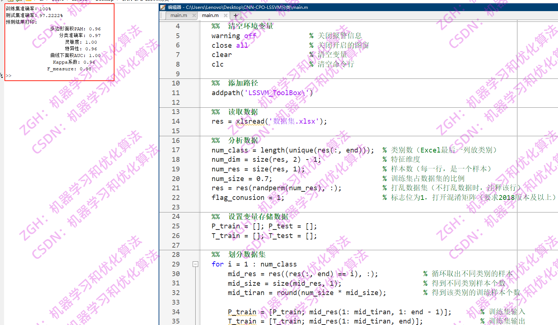Click the yellow folder icon in the address bar
Image resolution: width=558 pixels, height=325 pixels.
tap(28, 1)
